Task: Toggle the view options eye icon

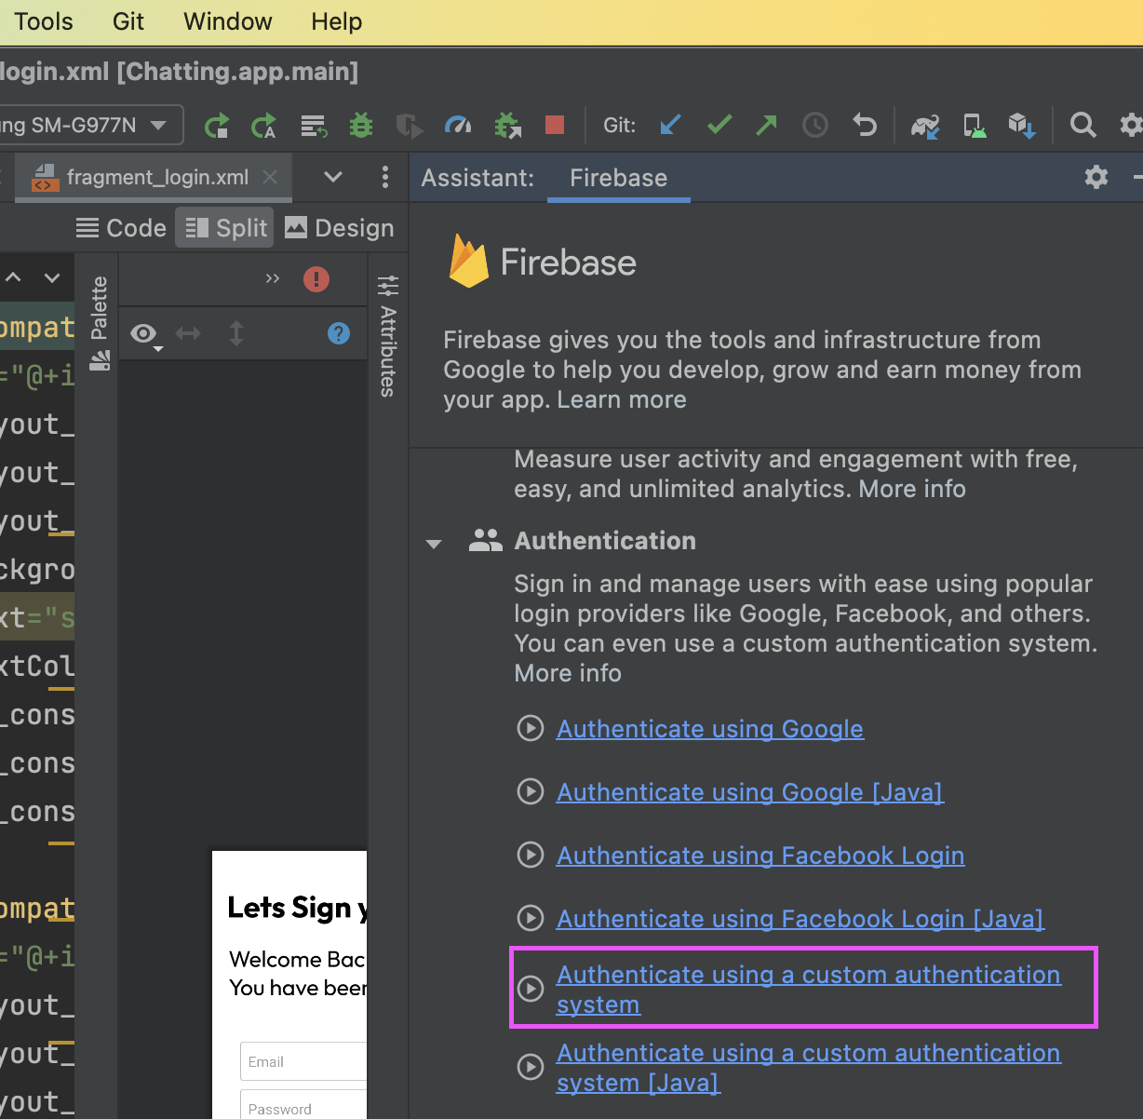Action: pos(145,334)
